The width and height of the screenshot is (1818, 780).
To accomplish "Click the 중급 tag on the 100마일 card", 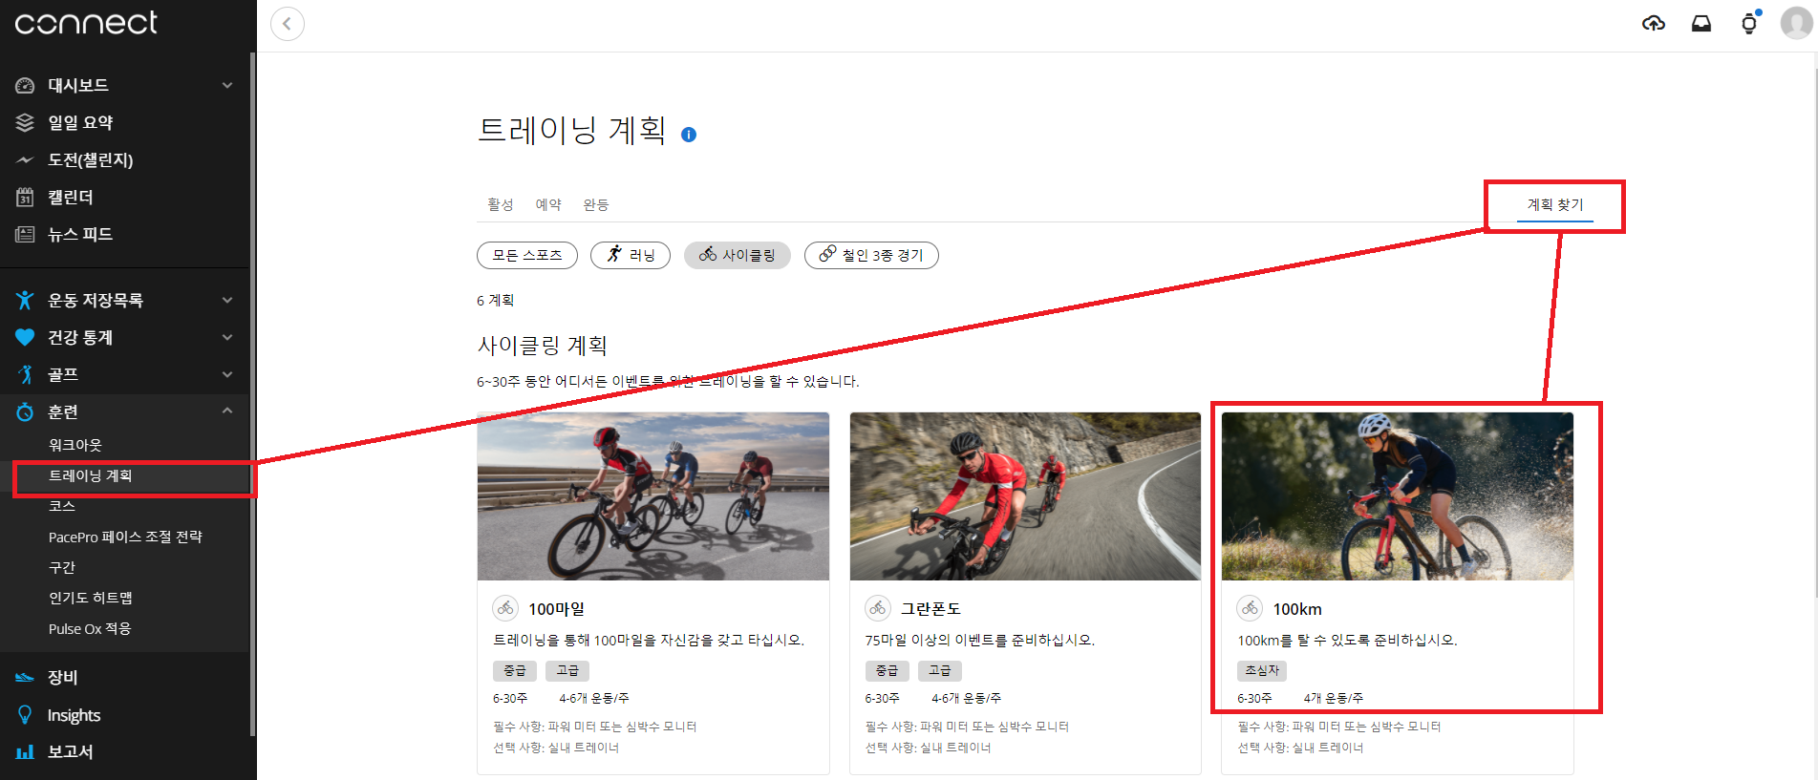I will [x=515, y=670].
